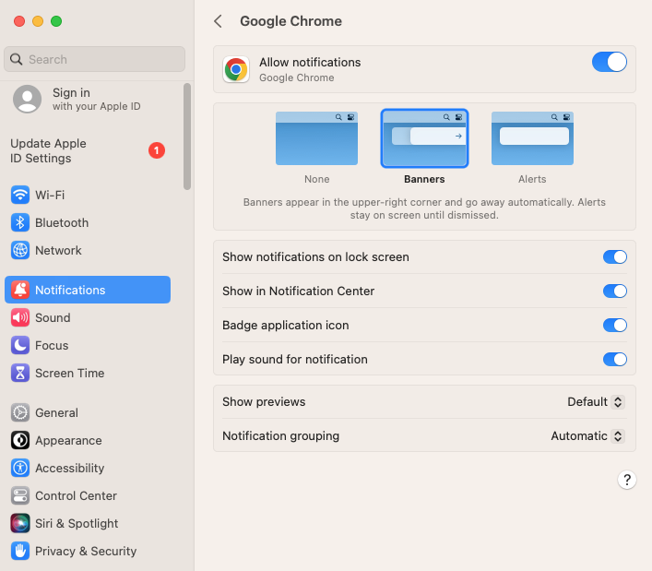Screen dimensions: 652x571
Task: Go back with the chevron arrow
Action: coord(218,21)
